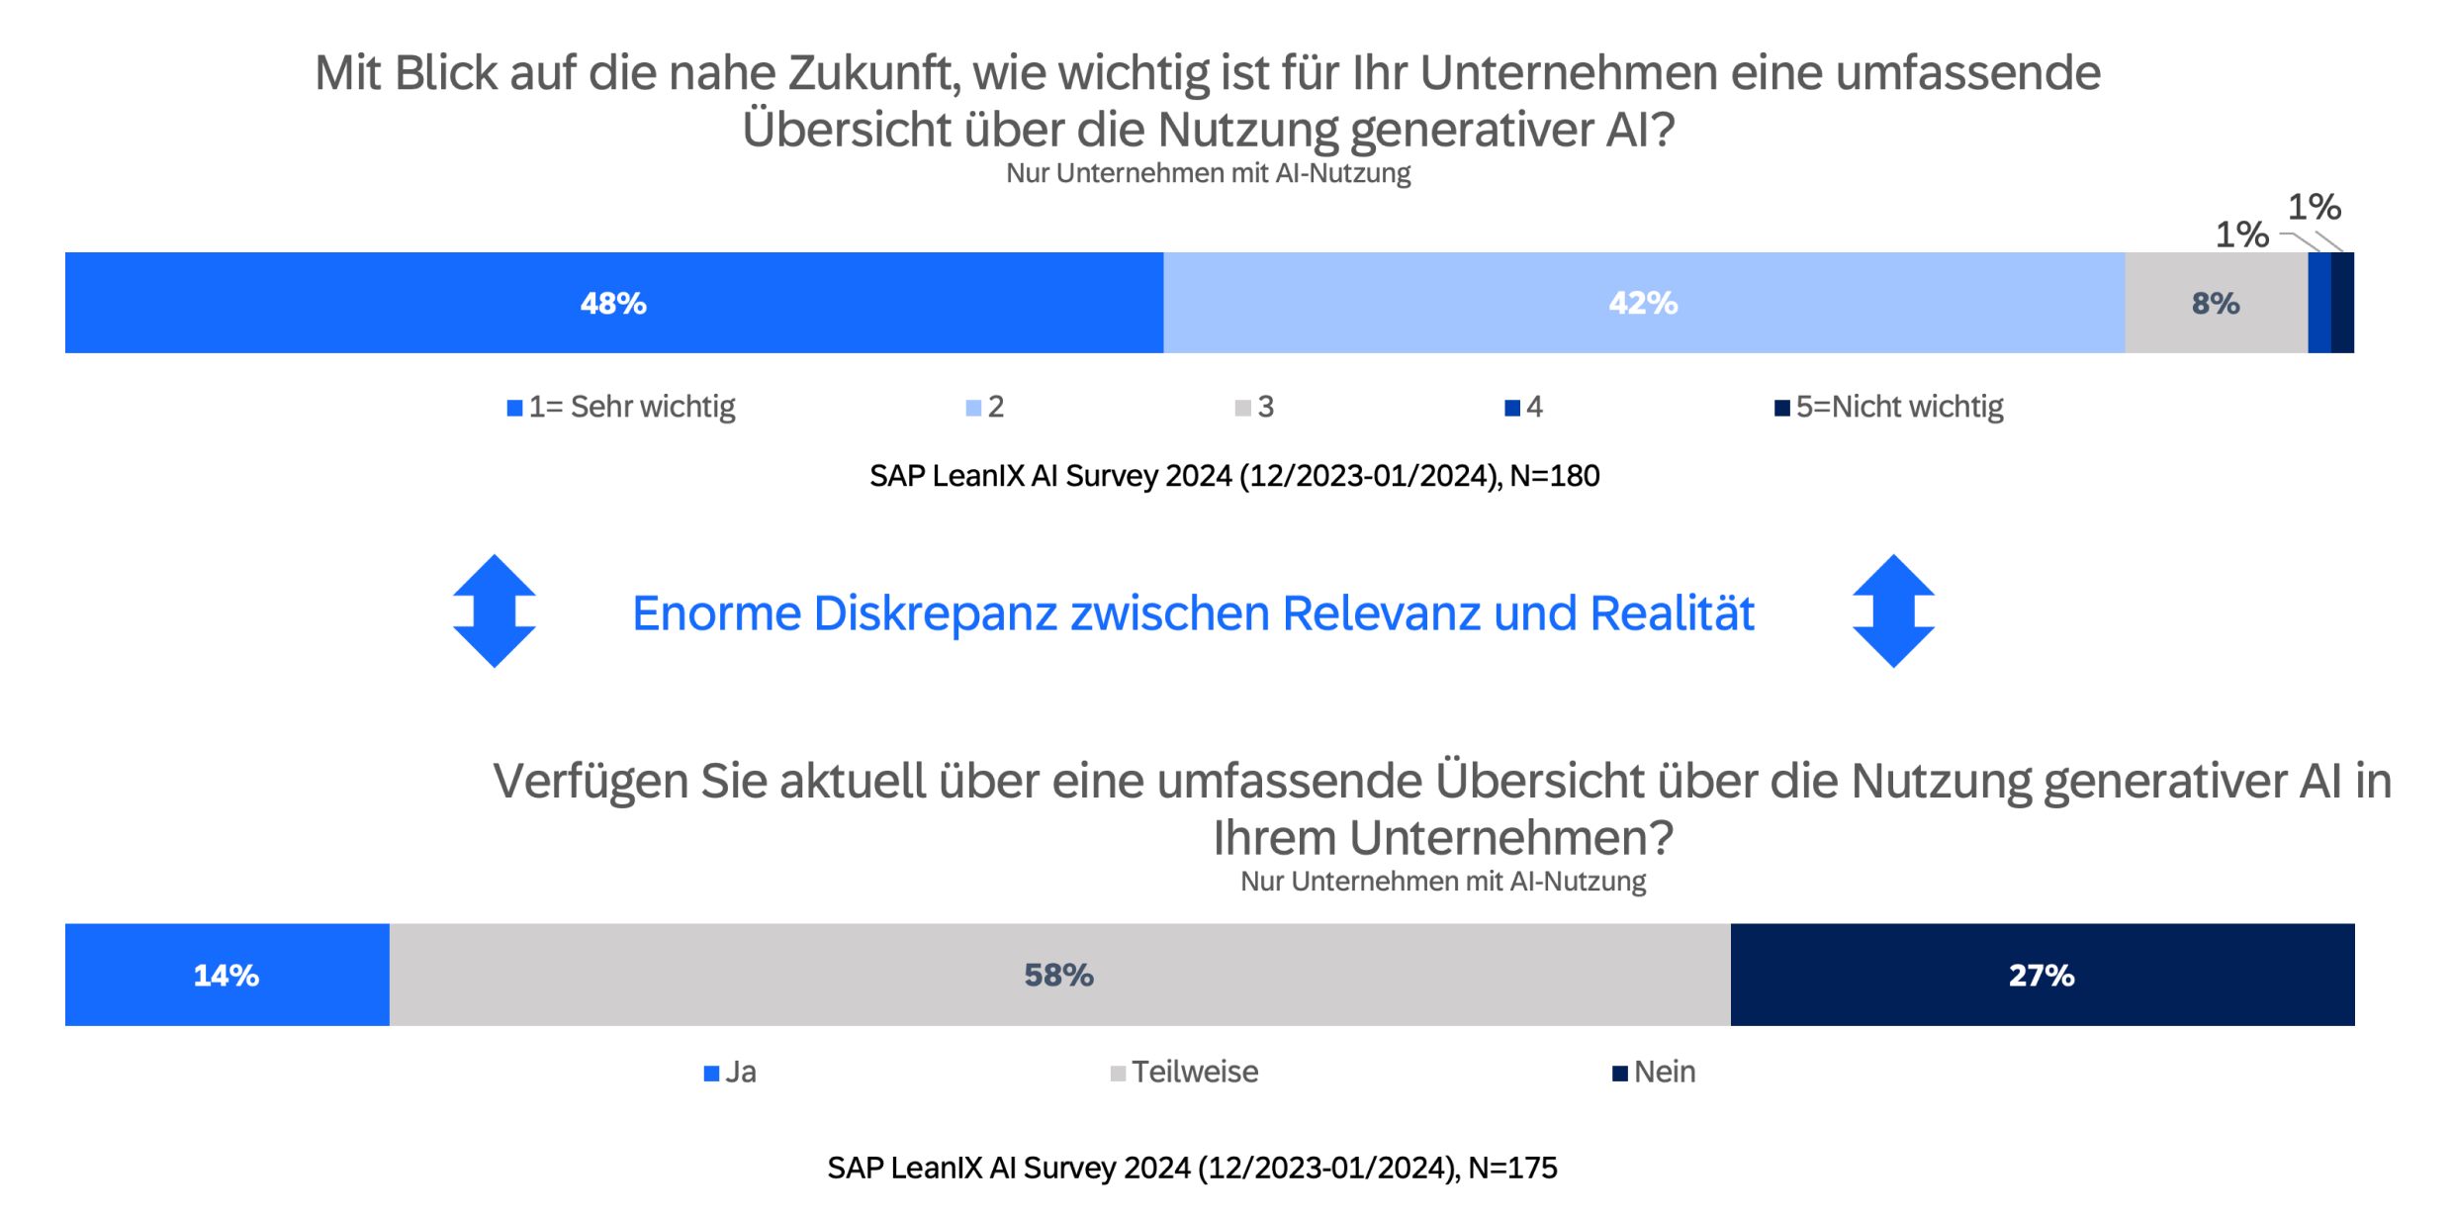The image size is (2453, 1219).
Task: Select the gray 8% bar segment
Action: click(2216, 303)
